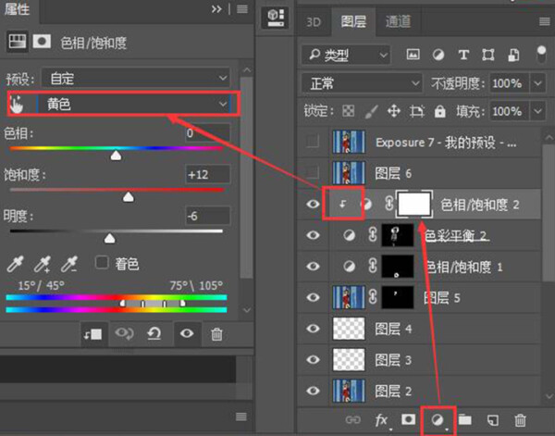Filter layers by pixel layers
Image resolution: width=555 pixels, height=436 pixels.
413,55
